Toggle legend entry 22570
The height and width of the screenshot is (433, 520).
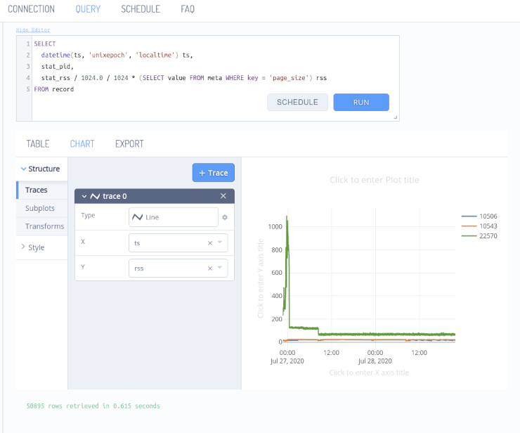479,236
